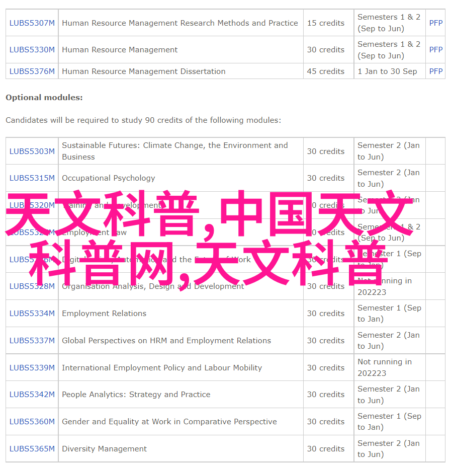450x464 pixels.
Task: Open the LUBS5315M module code link
Action: 32,178
